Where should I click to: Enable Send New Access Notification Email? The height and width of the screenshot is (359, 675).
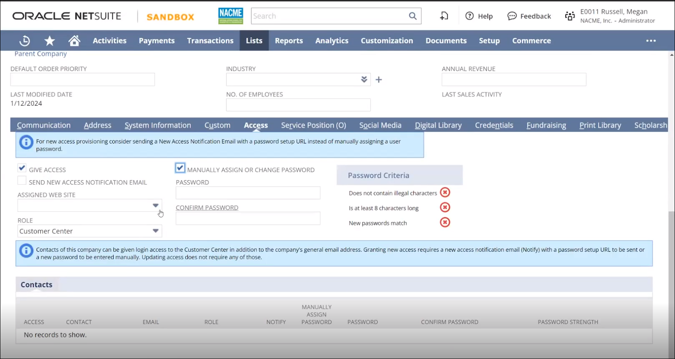coord(22,181)
